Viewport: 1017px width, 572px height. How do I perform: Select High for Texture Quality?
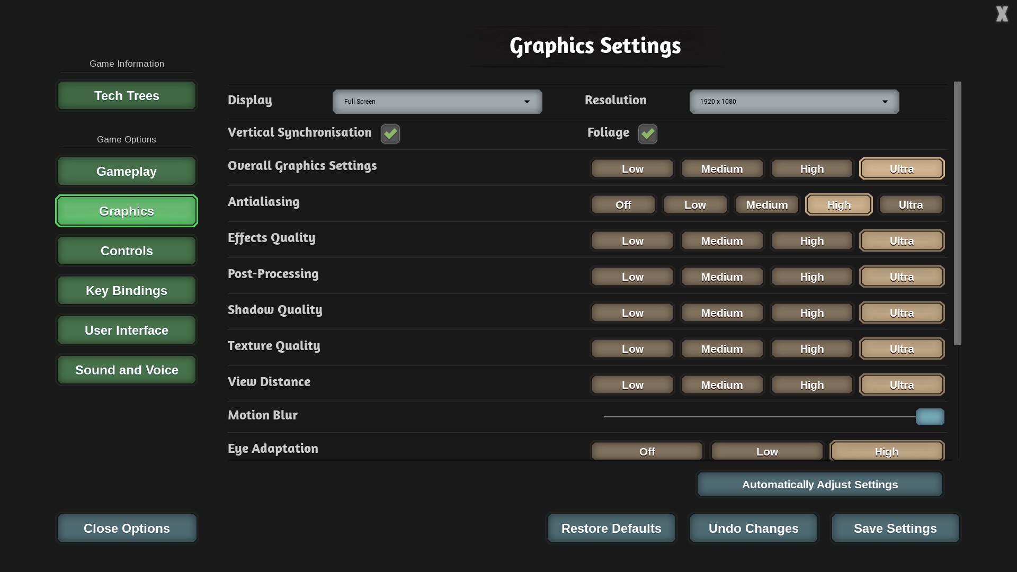[x=811, y=349]
